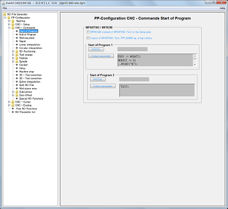Click the scrollbar in Start of Program 1 text area
This screenshot has height=209, width=228.
(195, 60)
